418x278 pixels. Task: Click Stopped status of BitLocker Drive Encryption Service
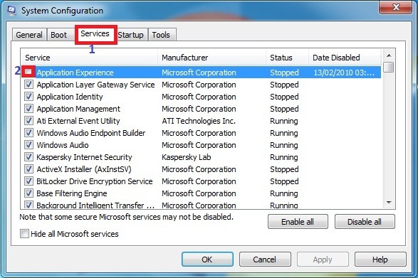(284, 181)
